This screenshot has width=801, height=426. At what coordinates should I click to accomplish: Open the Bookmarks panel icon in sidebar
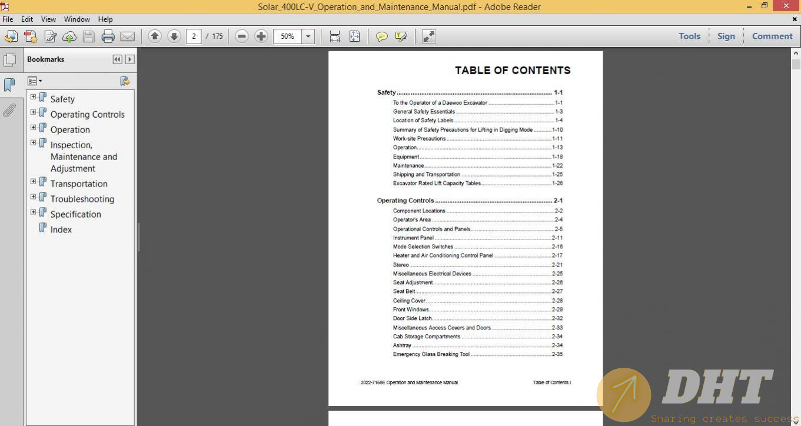pyautogui.click(x=9, y=85)
